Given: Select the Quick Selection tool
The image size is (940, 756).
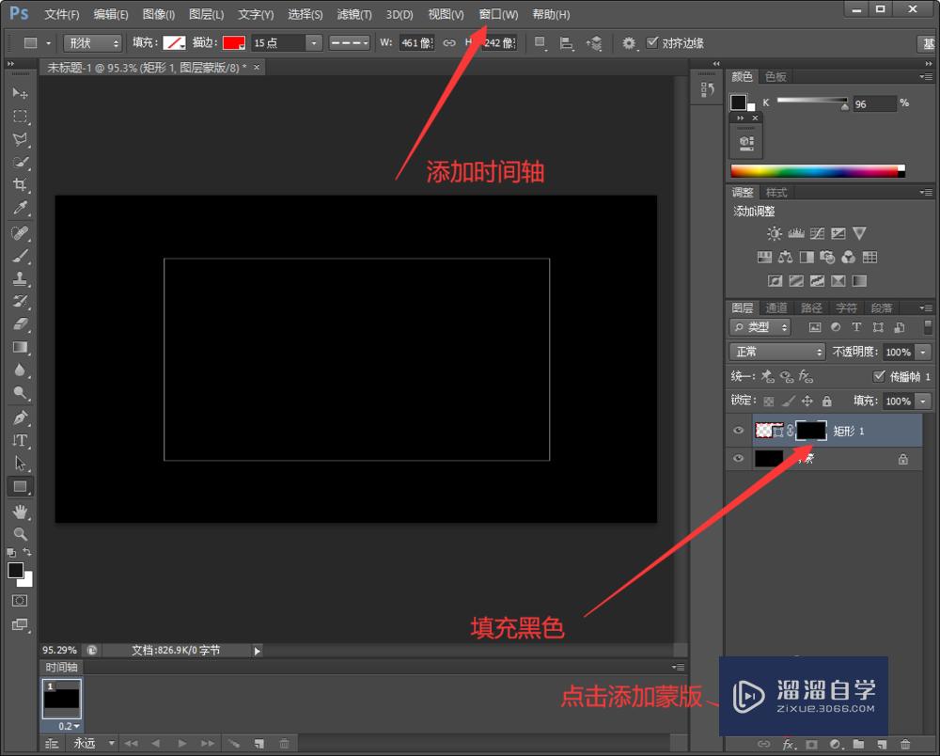Looking at the screenshot, I should coord(20,162).
